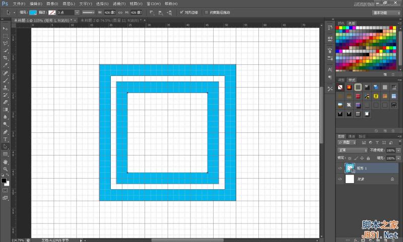Select the Spot Healing Brush tool

point(5,73)
